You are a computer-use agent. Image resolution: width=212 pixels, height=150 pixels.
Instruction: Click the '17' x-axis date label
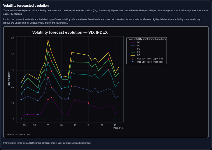(88, 125)
